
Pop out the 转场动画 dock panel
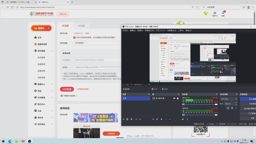237,94
